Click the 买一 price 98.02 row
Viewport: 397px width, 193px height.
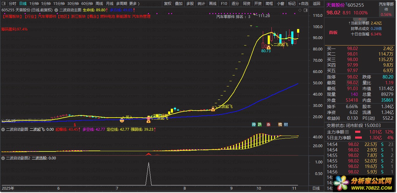point(361,49)
